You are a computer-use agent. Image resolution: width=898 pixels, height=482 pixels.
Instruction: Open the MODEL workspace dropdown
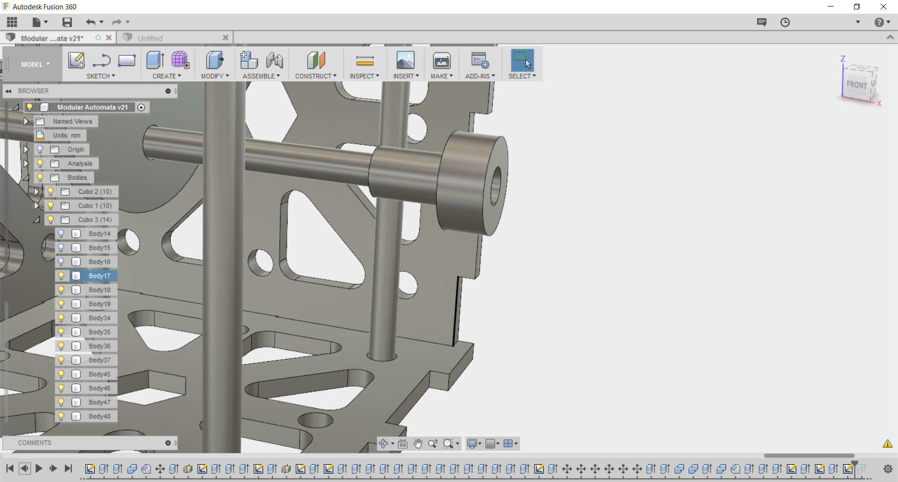click(x=35, y=65)
